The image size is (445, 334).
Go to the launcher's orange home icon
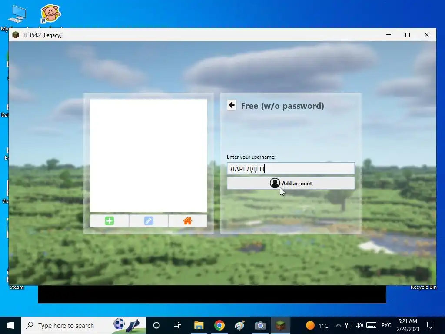188,221
